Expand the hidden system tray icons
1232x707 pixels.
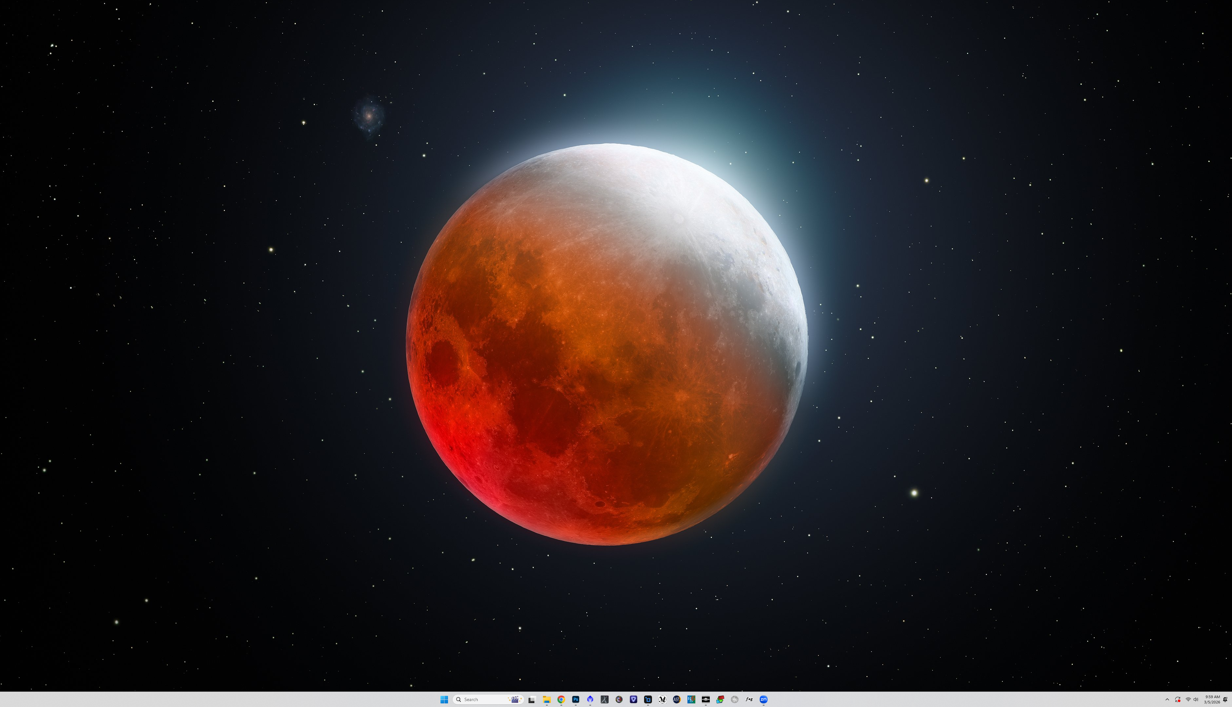point(1167,699)
